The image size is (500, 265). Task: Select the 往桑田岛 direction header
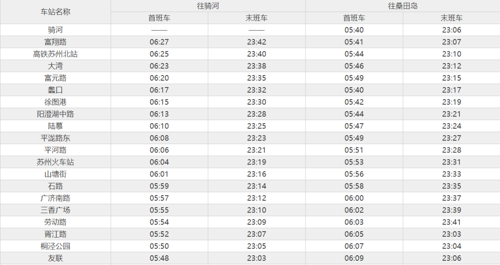click(x=402, y=6)
